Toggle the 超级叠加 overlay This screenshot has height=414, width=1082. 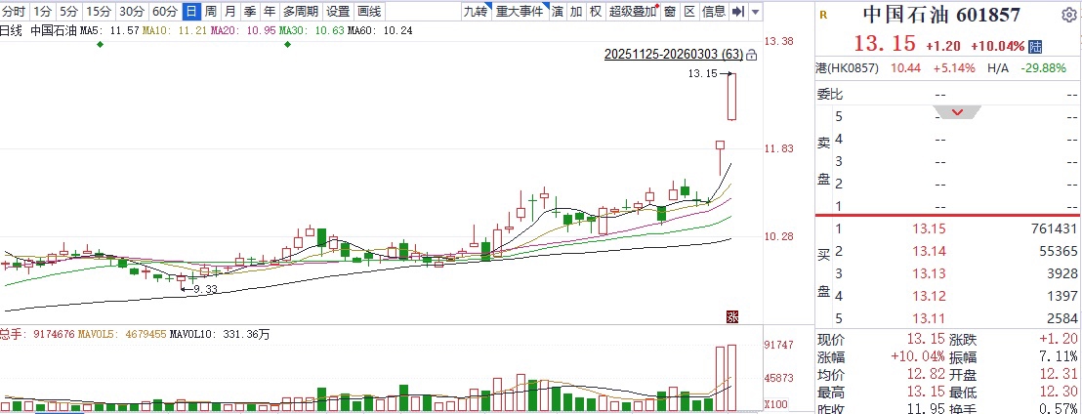pyautogui.click(x=633, y=11)
